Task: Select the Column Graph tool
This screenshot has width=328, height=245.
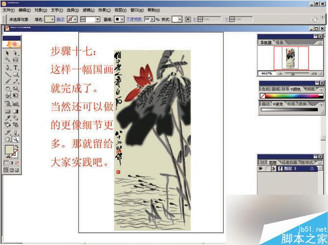Action: point(16,104)
